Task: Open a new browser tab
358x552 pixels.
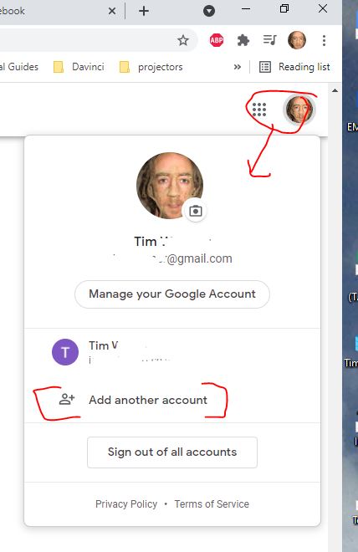Action: pos(144,11)
